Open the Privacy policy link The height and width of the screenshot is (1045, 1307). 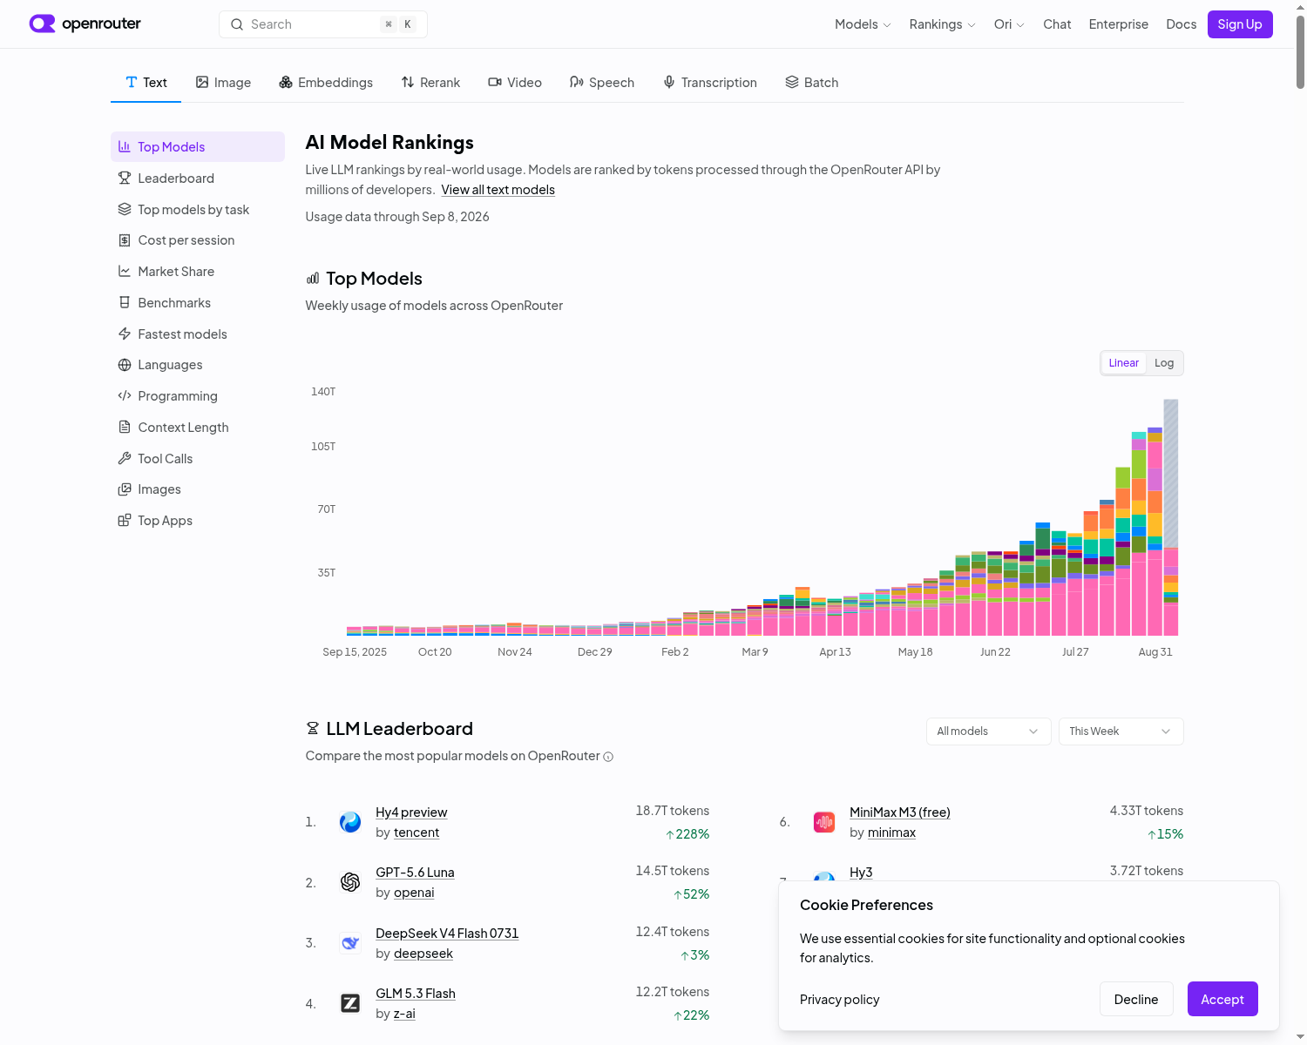pyautogui.click(x=840, y=1000)
